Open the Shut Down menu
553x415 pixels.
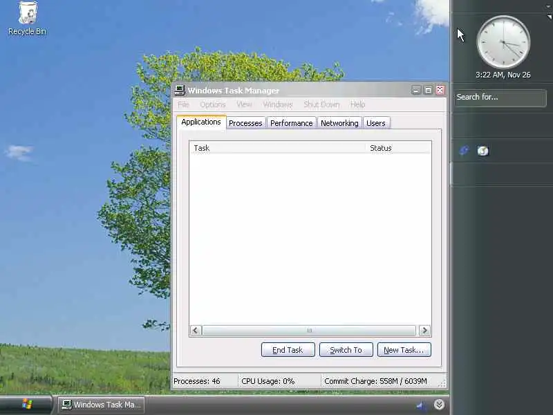[321, 104]
